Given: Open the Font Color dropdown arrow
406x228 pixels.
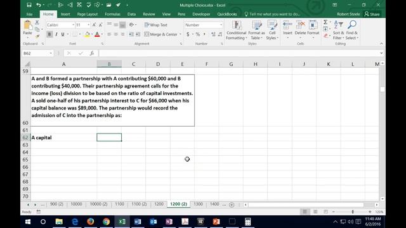Looking at the screenshot, I should pos(101,34).
